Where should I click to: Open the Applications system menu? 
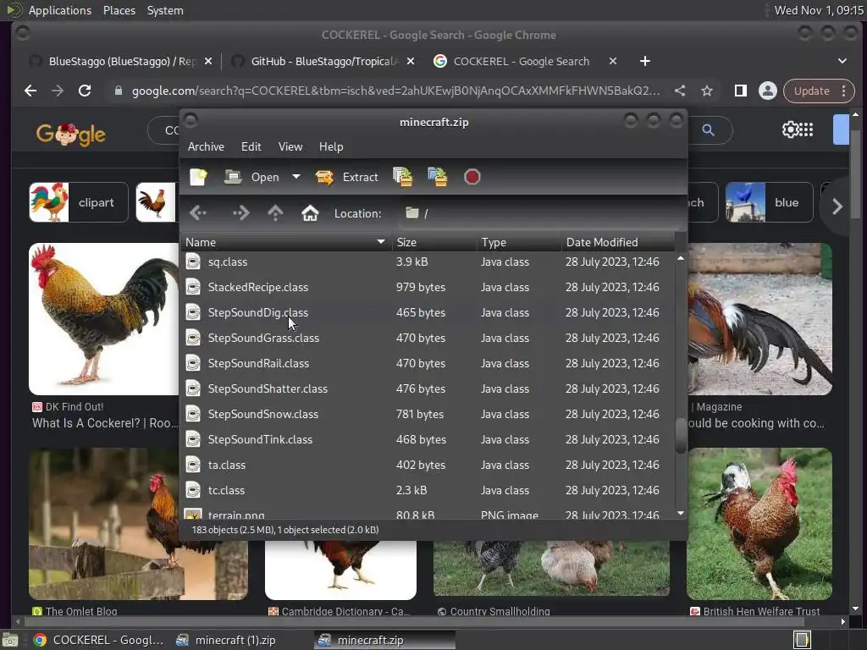[x=60, y=10]
